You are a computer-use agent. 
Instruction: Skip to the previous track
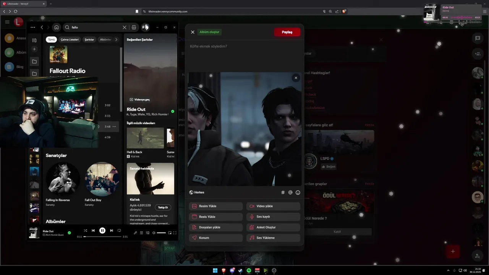coord(93,230)
